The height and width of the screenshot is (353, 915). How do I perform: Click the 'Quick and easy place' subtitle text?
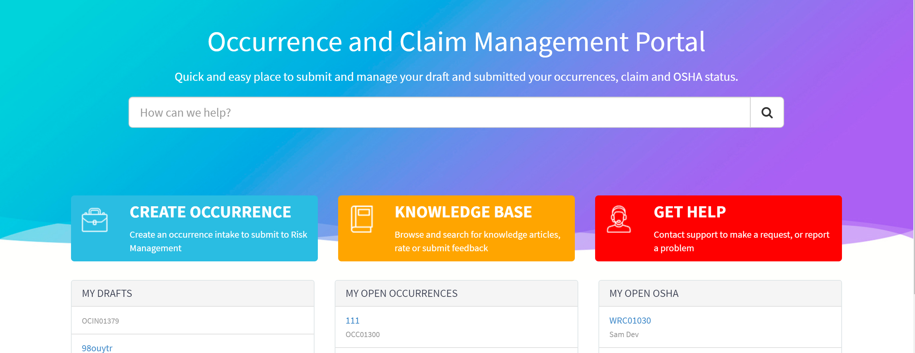click(x=456, y=77)
